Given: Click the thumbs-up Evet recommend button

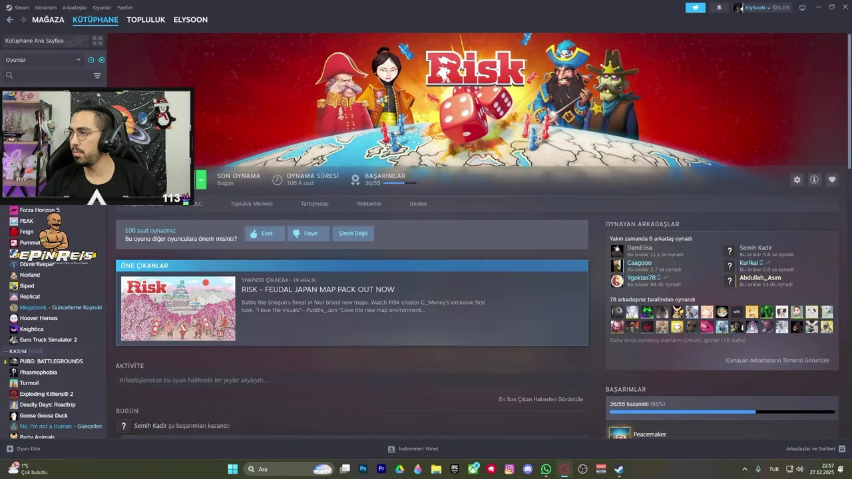Looking at the screenshot, I should click(x=264, y=234).
